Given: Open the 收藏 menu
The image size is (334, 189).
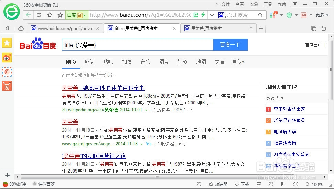Looking at the screenshot, I should click(x=254, y=4).
